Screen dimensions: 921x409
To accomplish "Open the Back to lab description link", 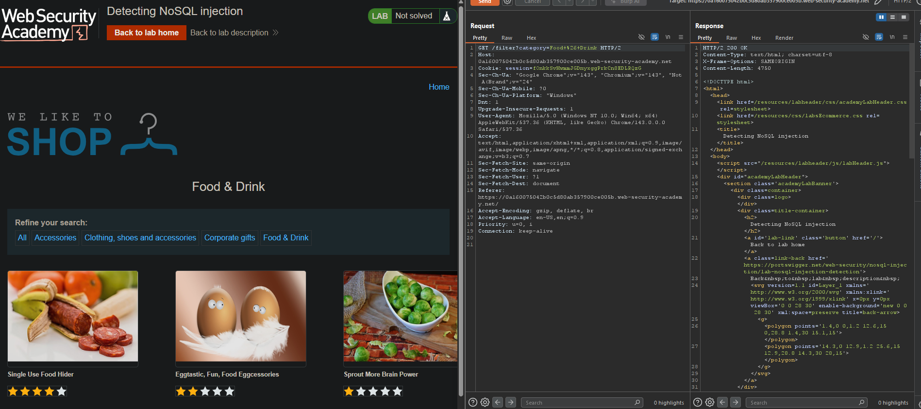I will point(234,32).
